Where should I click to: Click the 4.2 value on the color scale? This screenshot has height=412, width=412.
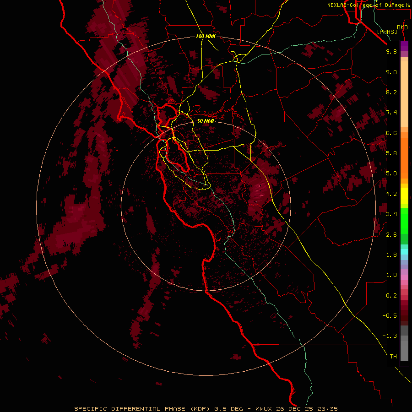pos(391,194)
